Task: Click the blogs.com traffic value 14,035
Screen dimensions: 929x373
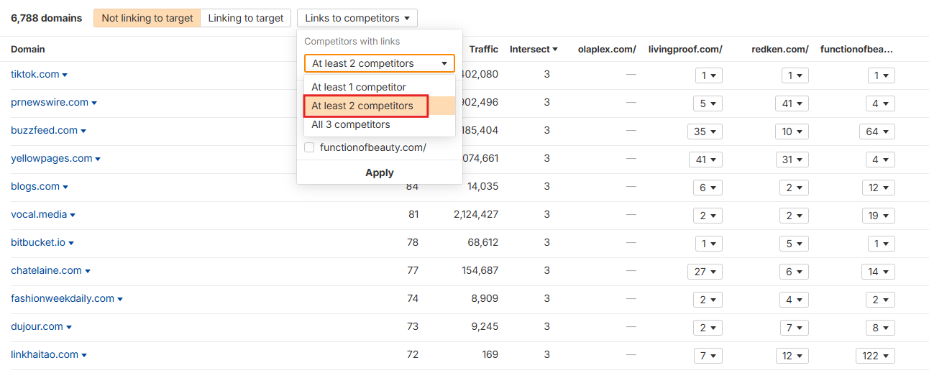Action: 482,186
